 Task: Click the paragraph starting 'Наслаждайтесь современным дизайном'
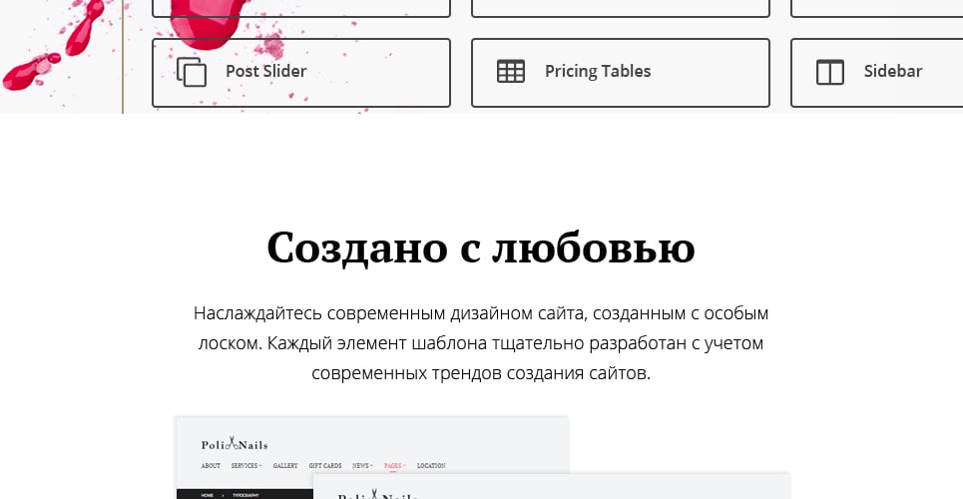(481, 343)
